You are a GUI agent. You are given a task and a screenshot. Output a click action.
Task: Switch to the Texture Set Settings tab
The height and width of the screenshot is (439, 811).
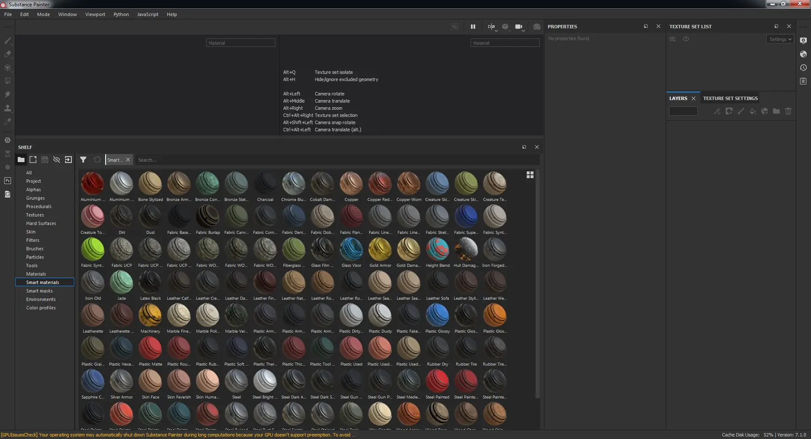[730, 98]
